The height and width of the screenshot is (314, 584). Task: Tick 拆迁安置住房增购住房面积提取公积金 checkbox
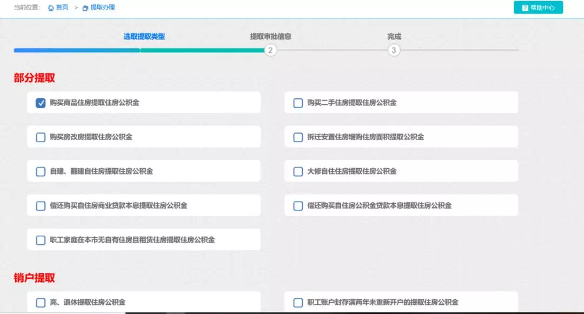pyautogui.click(x=298, y=137)
